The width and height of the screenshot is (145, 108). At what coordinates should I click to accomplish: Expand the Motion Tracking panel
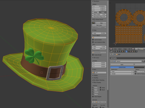pos(93,80)
